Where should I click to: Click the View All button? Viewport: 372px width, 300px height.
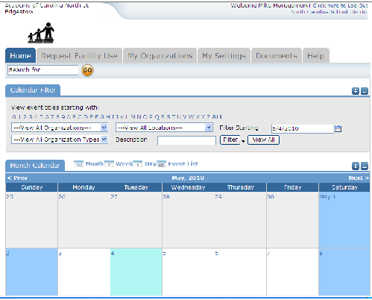pyautogui.click(x=263, y=140)
